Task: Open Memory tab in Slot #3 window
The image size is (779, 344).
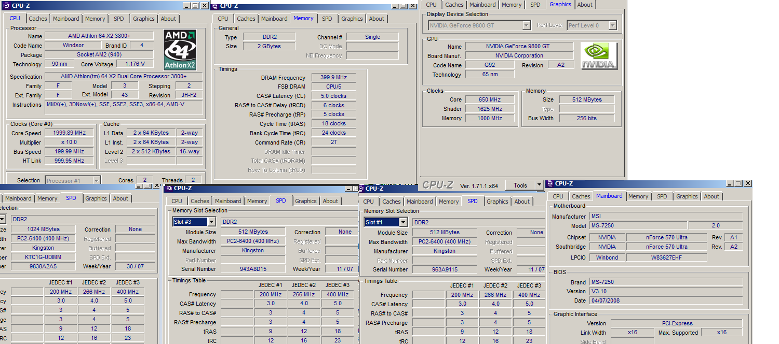Action: coord(257,201)
